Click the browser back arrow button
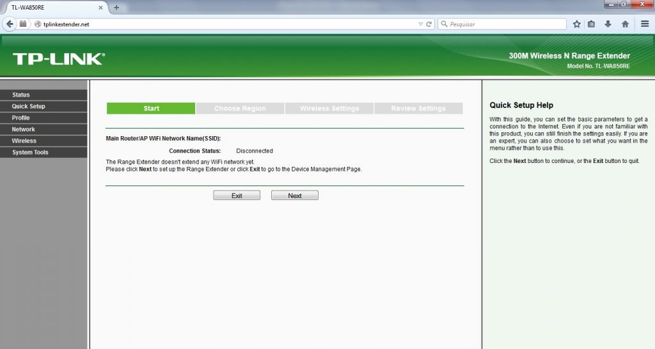This screenshot has height=349, width=655. tap(9, 24)
